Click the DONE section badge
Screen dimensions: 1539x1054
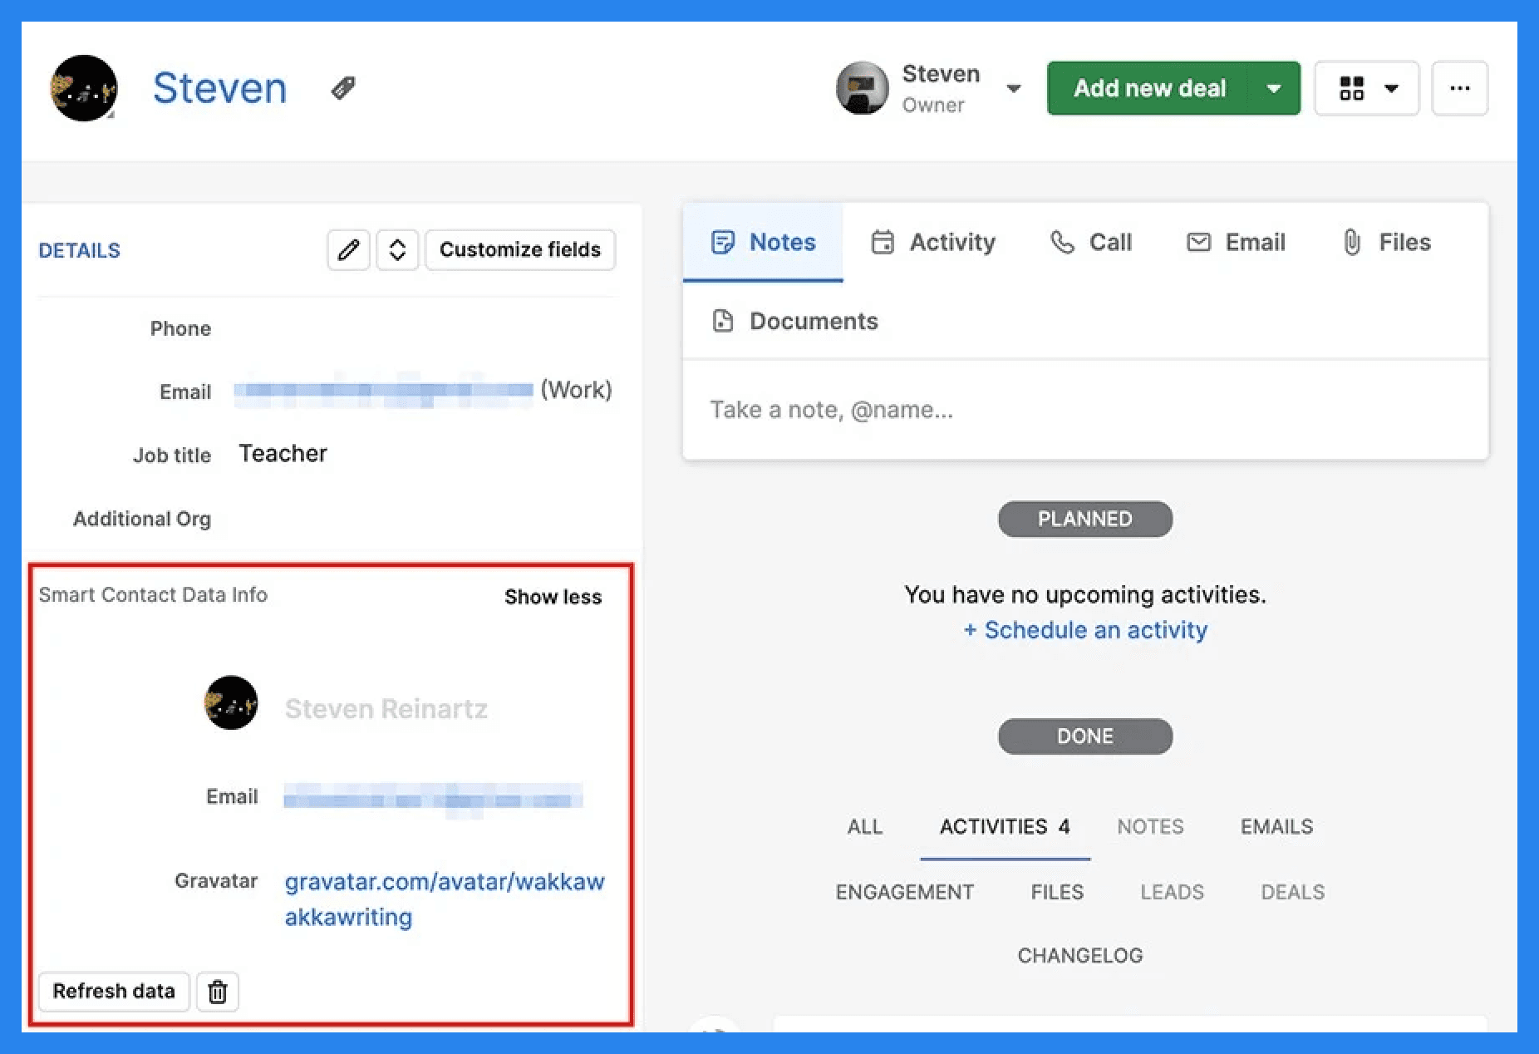click(x=1085, y=736)
